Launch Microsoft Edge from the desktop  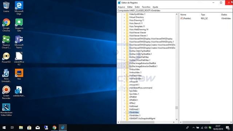[x=19, y=8]
